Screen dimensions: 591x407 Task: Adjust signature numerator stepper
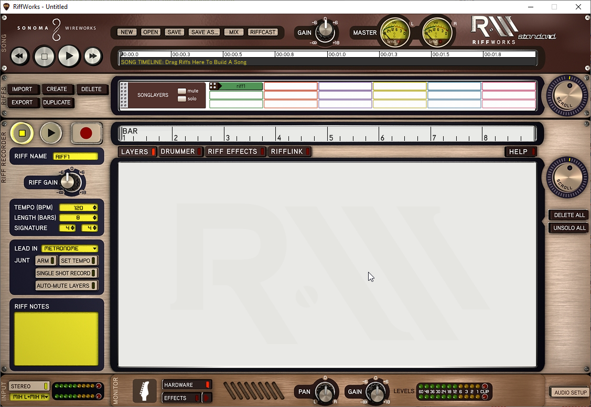click(73, 228)
